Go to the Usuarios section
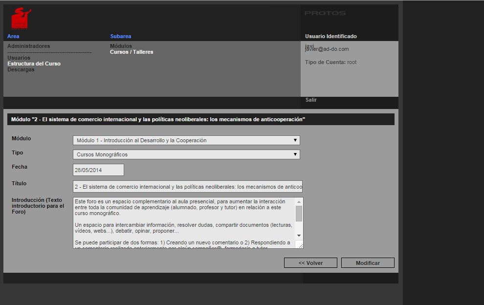 coord(19,58)
